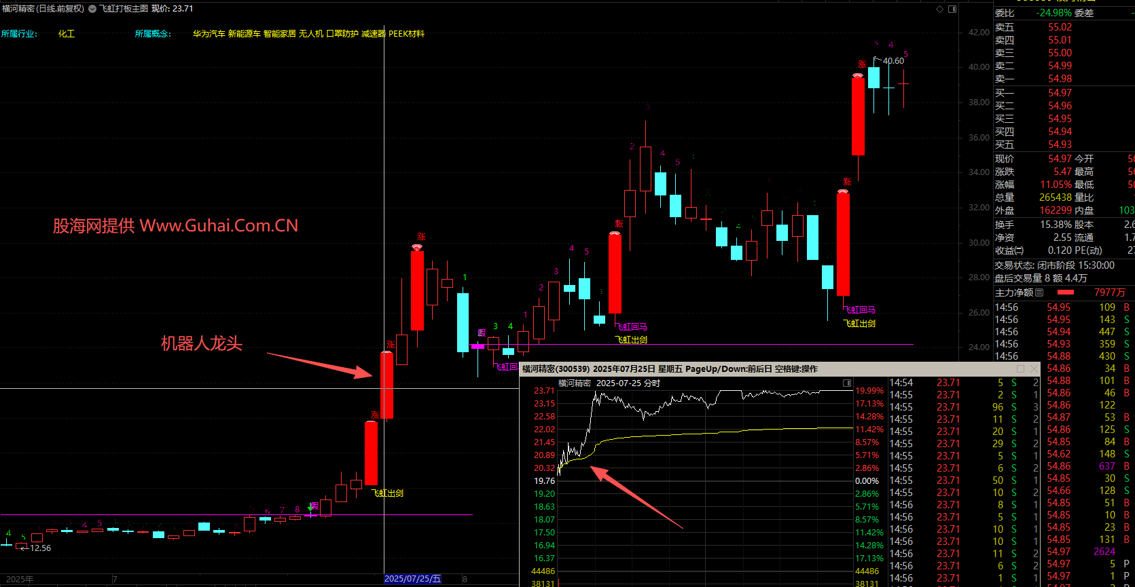Image resolution: width=1135 pixels, height=587 pixels.
Task: Select the 无人机 concept tag
Action: [311, 33]
